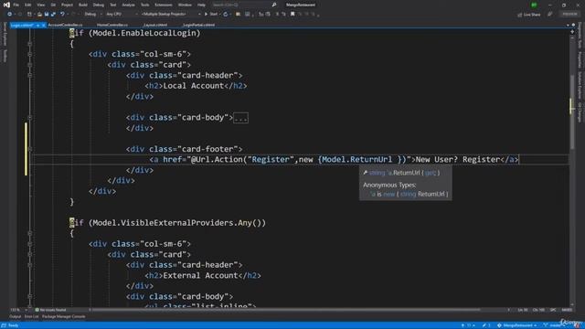Click the Undo toolbar icon

coord(62,15)
